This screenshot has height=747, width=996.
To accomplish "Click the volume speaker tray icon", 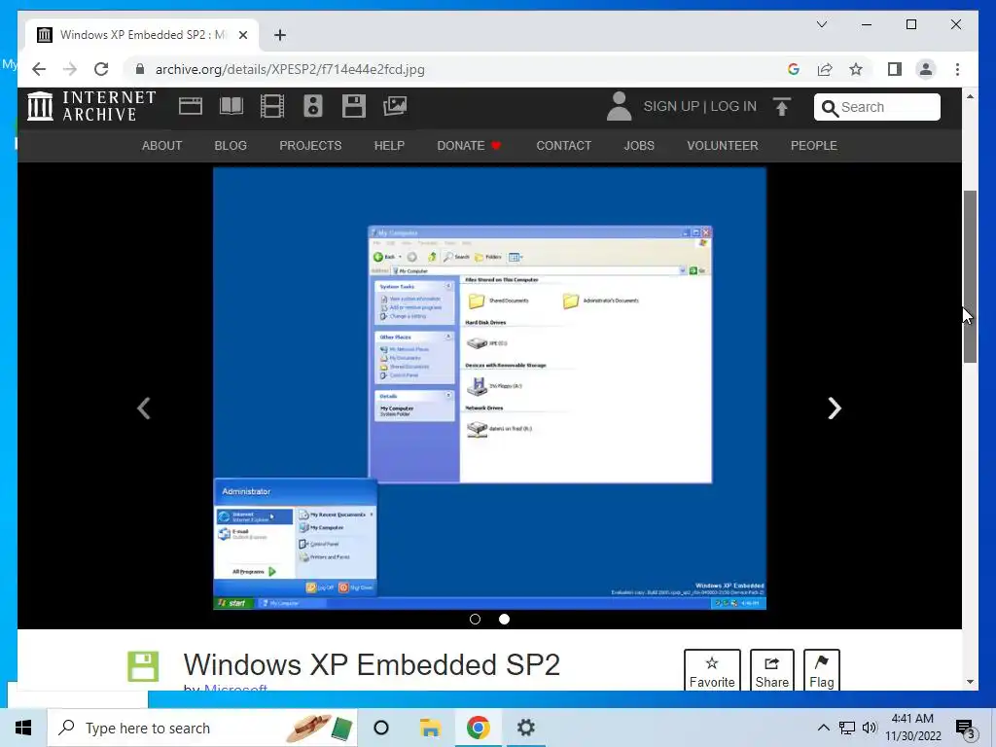I will coord(870,728).
